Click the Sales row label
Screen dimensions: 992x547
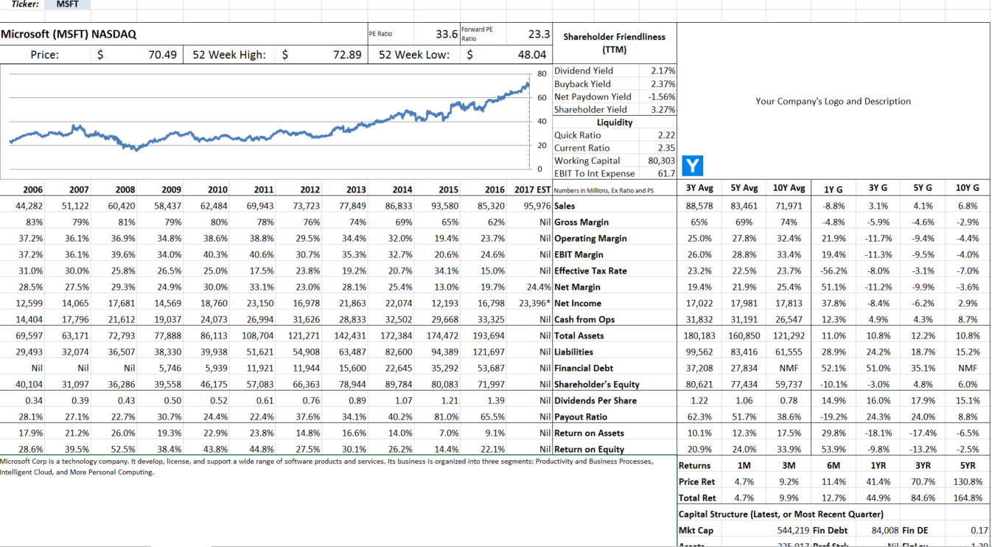click(565, 206)
